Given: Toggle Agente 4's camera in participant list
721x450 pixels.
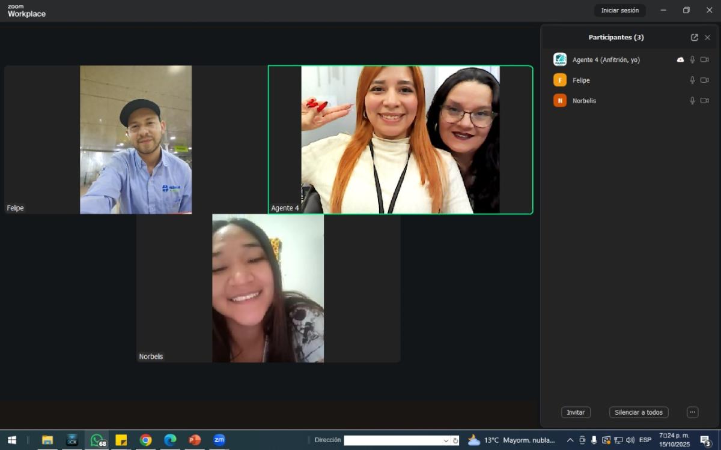Looking at the screenshot, I should (704, 60).
